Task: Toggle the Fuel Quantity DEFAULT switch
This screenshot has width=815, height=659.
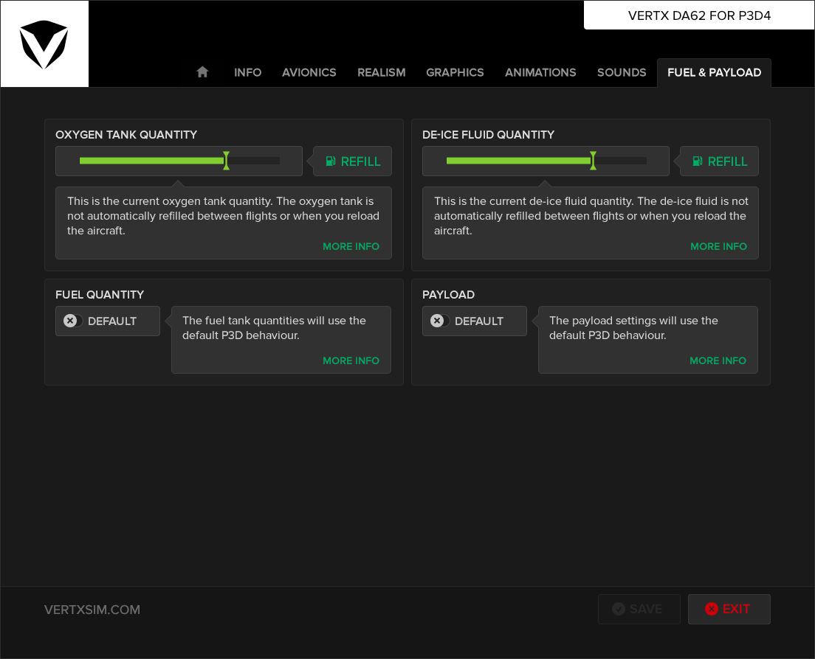Action: point(108,321)
